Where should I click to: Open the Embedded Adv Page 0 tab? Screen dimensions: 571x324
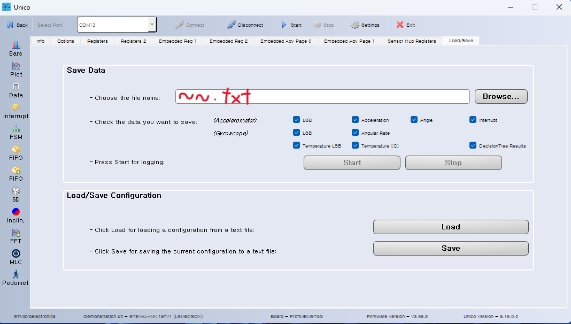pyautogui.click(x=285, y=40)
